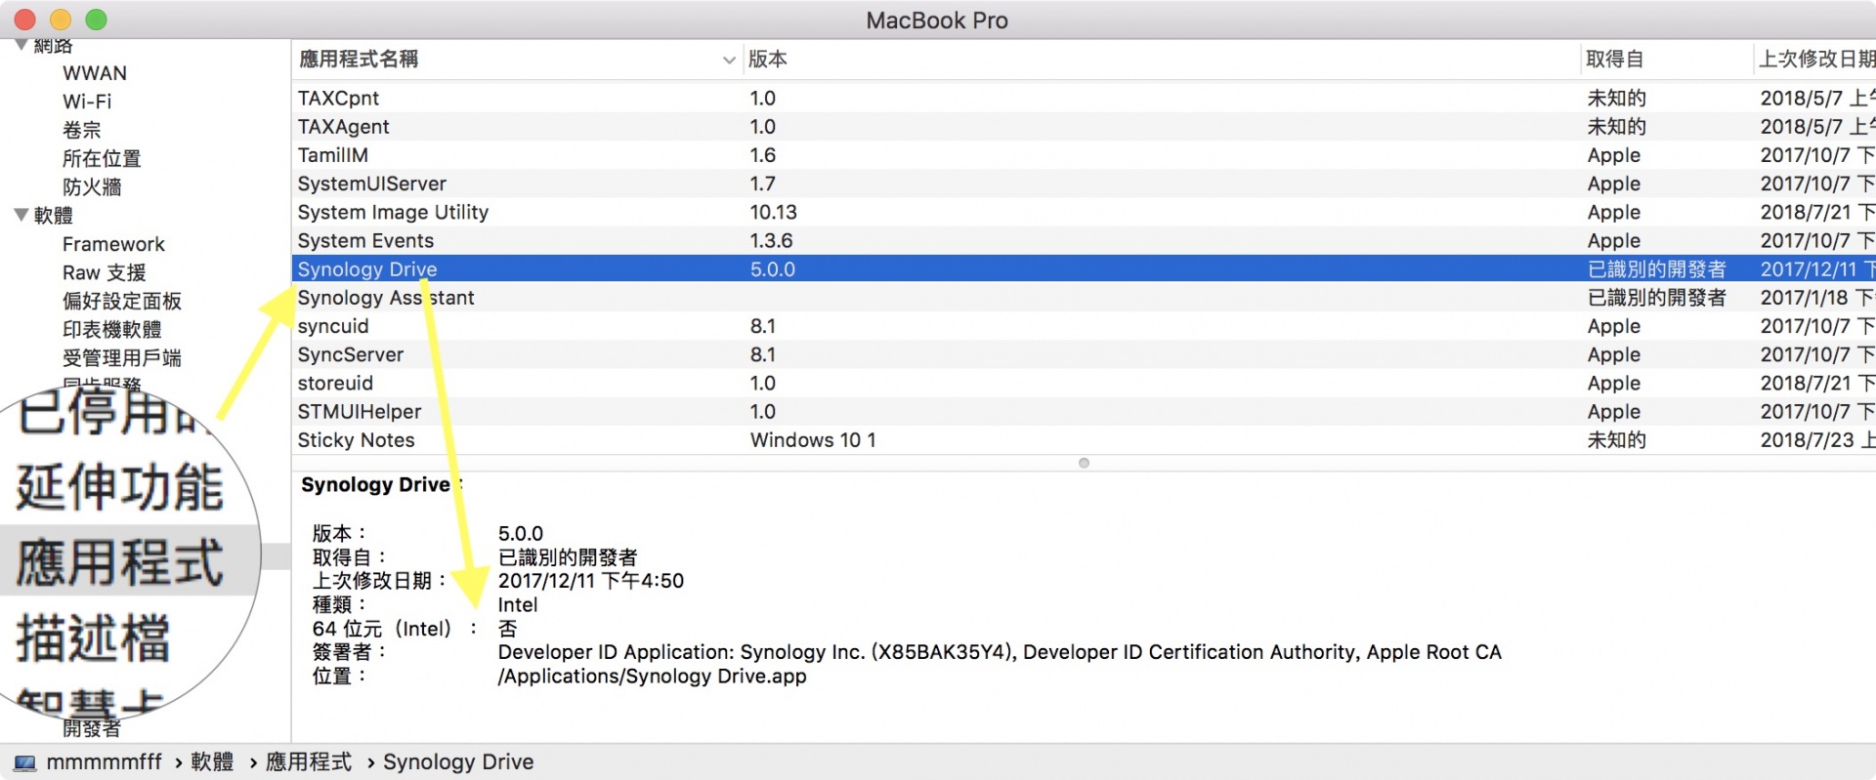Viewport: 1876px width, 780px height.
Task: Click the green zoom window button
Action: (96, 20)
